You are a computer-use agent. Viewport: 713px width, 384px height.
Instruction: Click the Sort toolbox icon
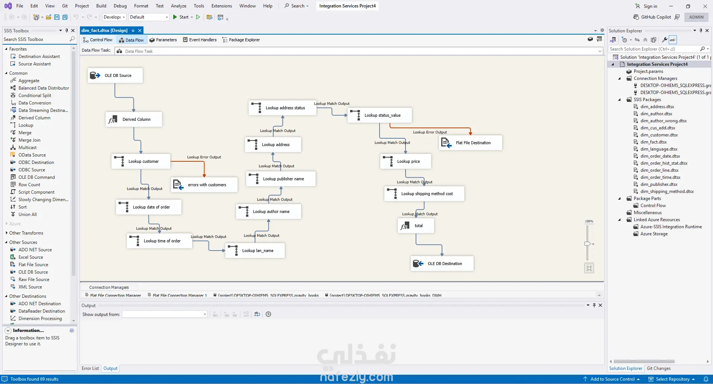point(13,207)
